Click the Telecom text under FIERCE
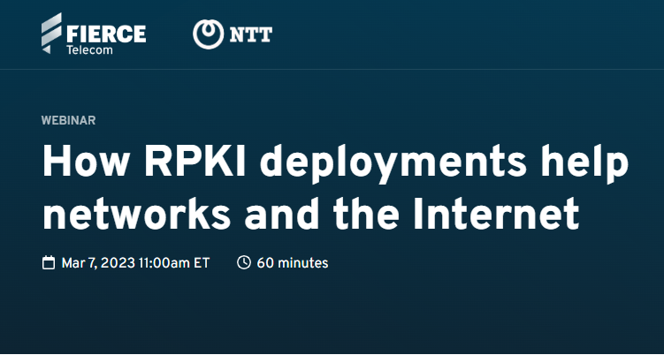 tap(91, 49)
